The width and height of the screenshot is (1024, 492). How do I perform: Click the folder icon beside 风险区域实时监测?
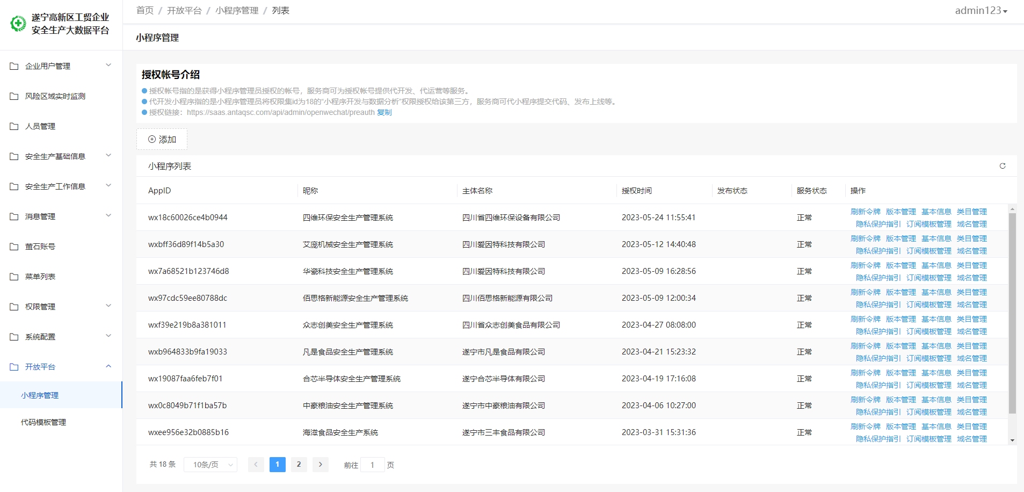(x=14, y=96)
